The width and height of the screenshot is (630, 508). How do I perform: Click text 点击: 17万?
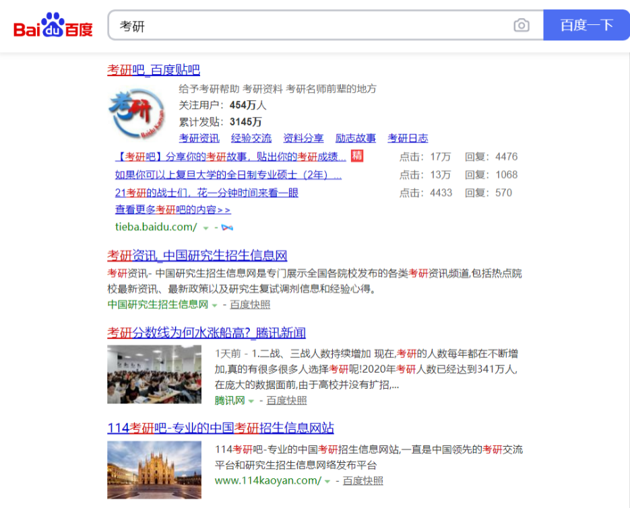coord(425,157)
